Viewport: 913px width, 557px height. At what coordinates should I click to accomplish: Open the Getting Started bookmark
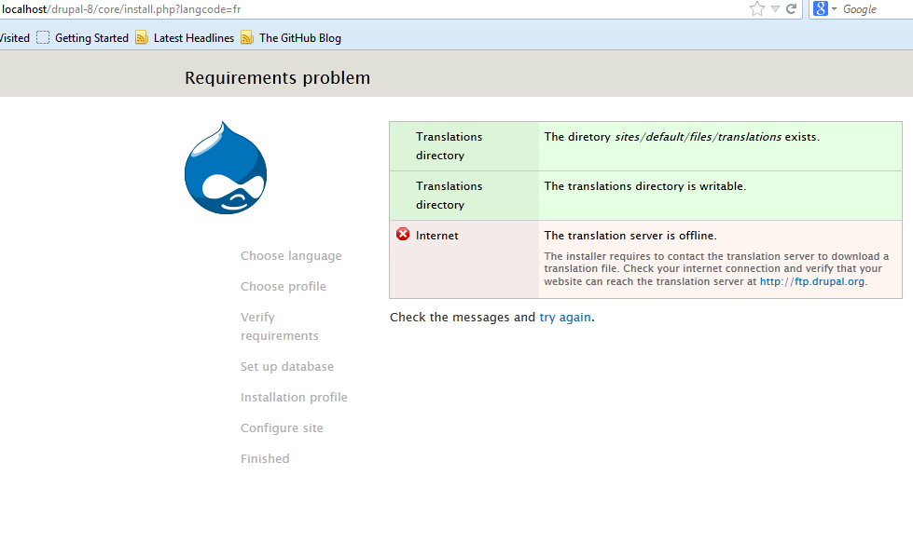pos(91,38)
